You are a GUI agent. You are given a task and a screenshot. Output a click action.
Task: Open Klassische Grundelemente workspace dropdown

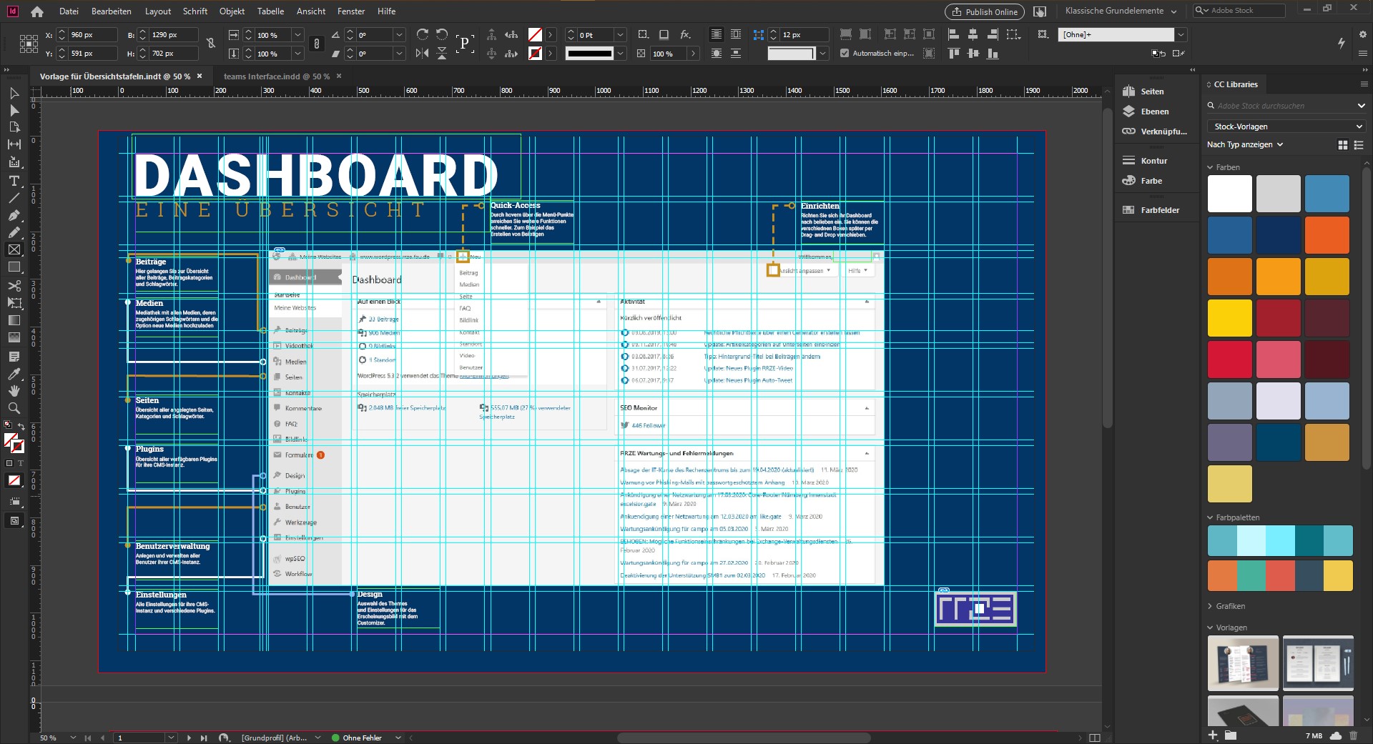click(1121, 11)
